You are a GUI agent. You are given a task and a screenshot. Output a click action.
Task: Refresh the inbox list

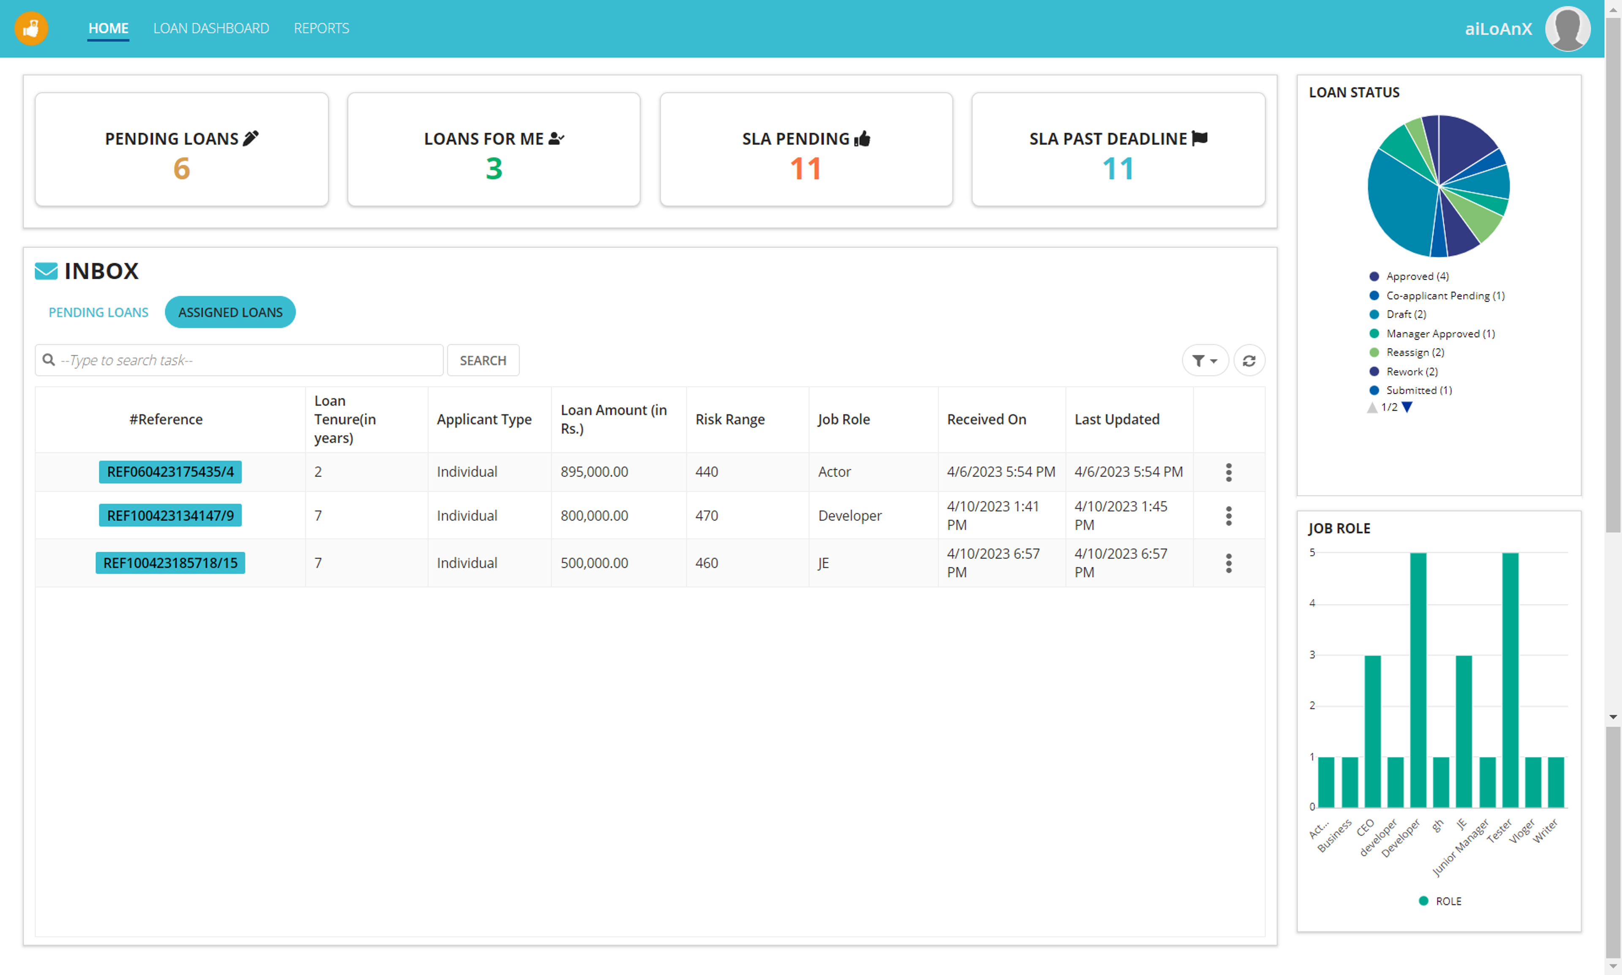click(1249, 360)
